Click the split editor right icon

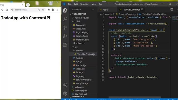172,9
